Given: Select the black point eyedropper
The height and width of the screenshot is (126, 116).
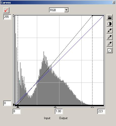Looking at the screenshot, I should pyautogui.click(x=110, y=30).
